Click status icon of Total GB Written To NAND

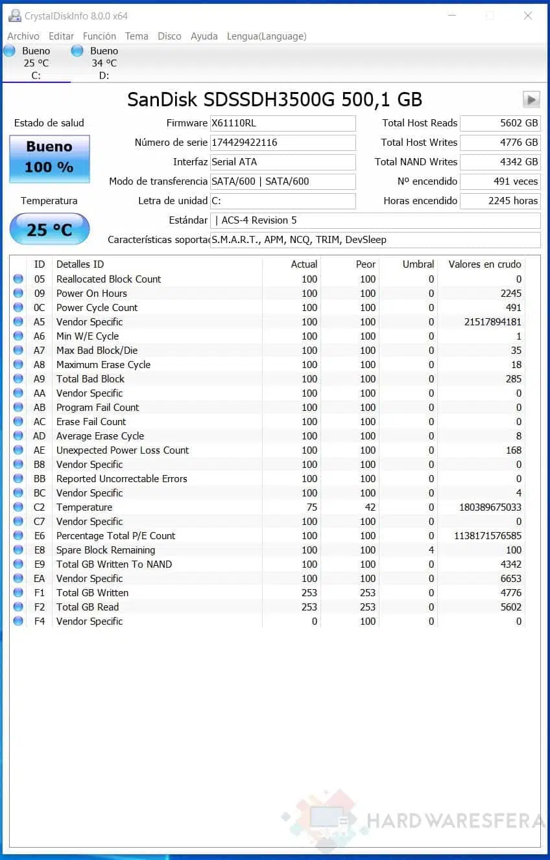18,564
